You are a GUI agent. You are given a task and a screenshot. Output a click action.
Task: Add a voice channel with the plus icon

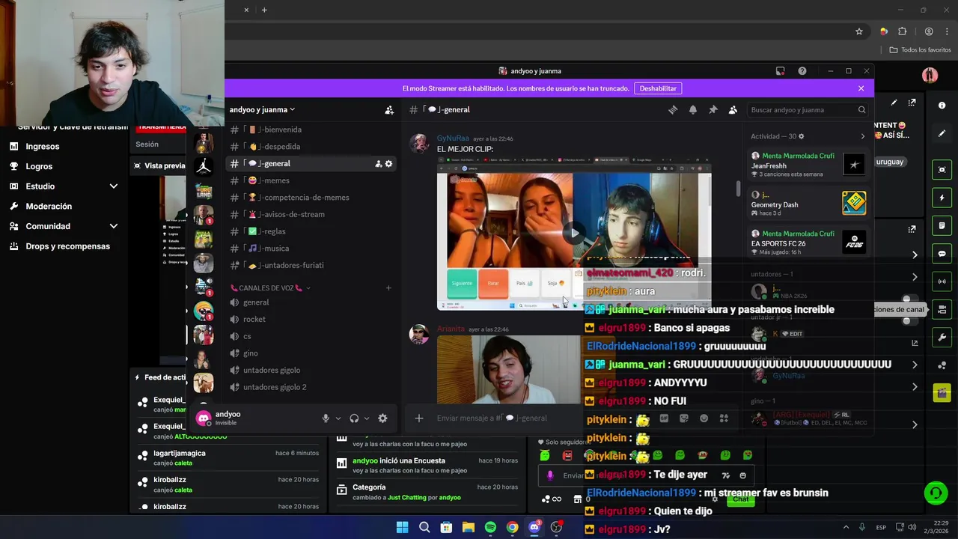(x=388, y=288)
